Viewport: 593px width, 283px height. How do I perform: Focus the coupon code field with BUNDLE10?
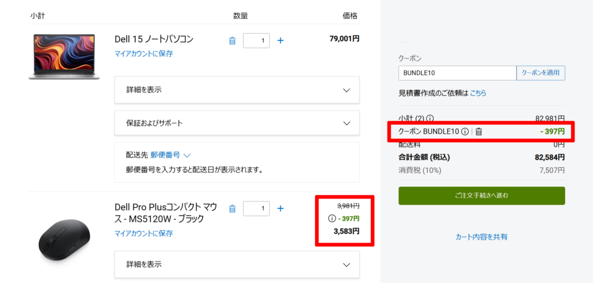coord(457,73)
